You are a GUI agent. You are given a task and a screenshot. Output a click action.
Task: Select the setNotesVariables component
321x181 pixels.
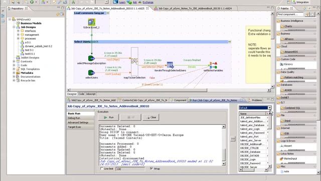213,65
